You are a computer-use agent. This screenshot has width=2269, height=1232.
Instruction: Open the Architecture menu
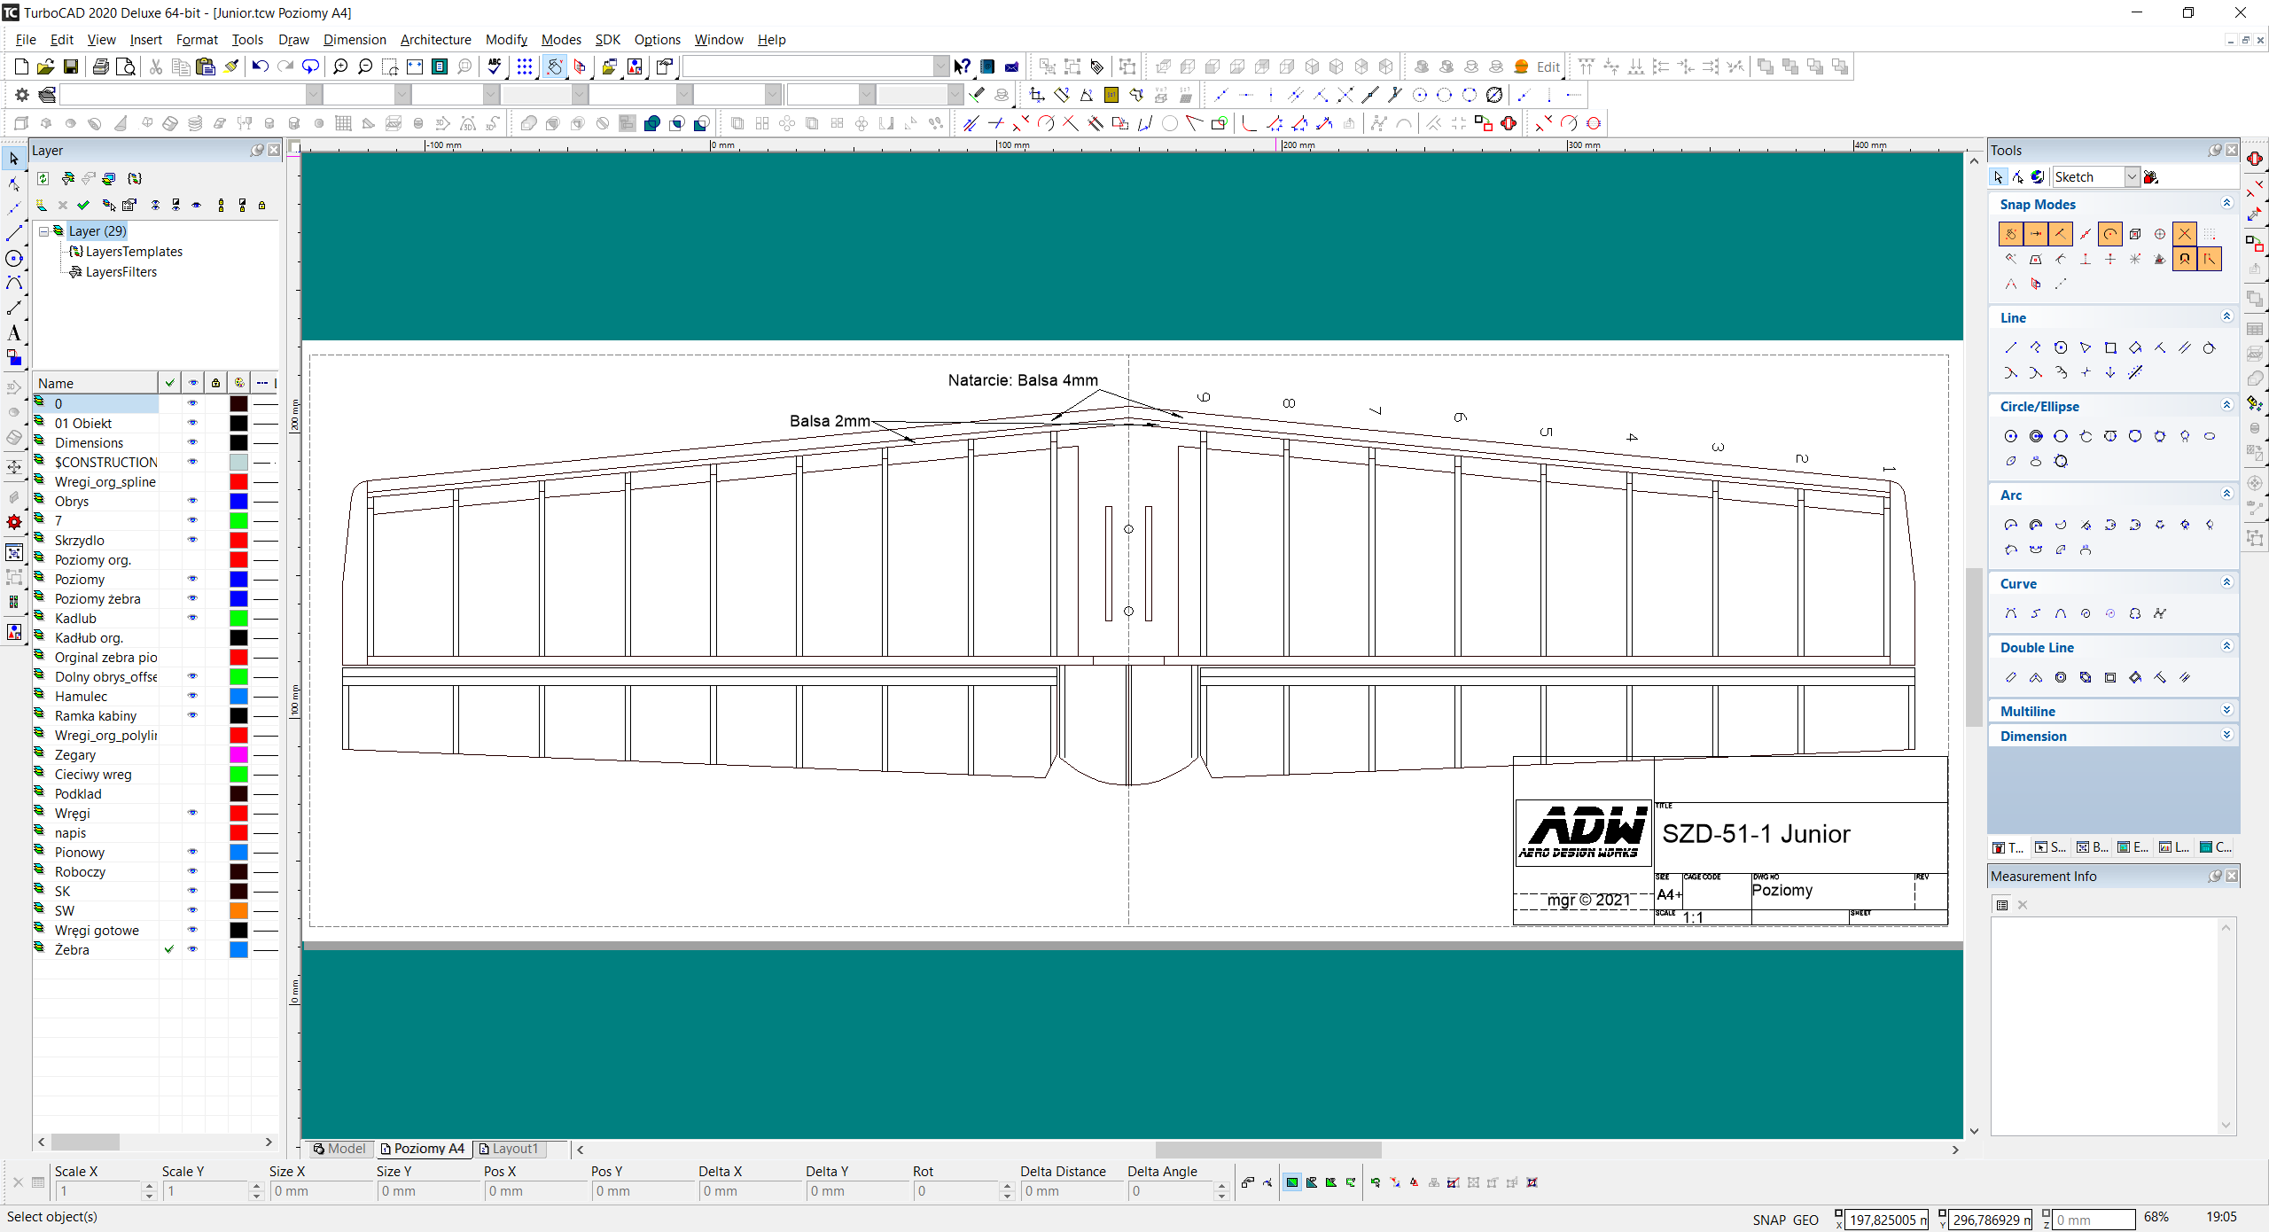435,40
